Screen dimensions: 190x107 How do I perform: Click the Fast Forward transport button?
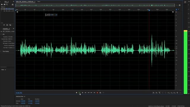tap(91, 93)
